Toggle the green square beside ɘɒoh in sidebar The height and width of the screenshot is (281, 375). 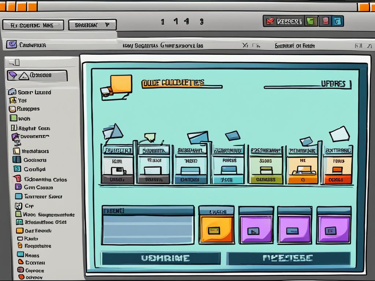click(14, 118)
